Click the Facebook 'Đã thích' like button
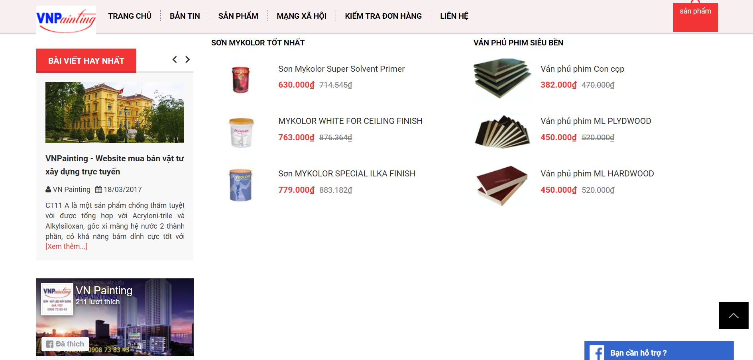This screenshot has height=360, width=753. pos(65,344)
